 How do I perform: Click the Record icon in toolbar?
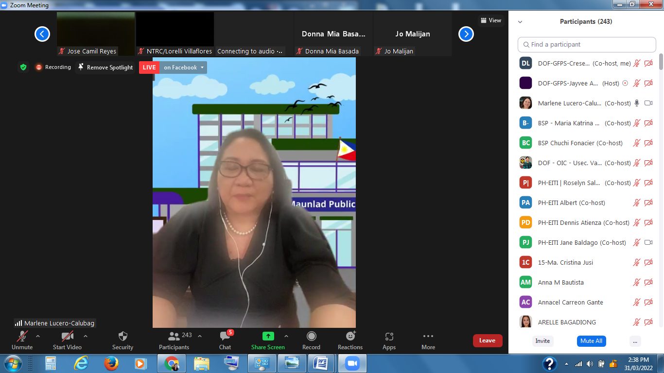coord(311,336)
